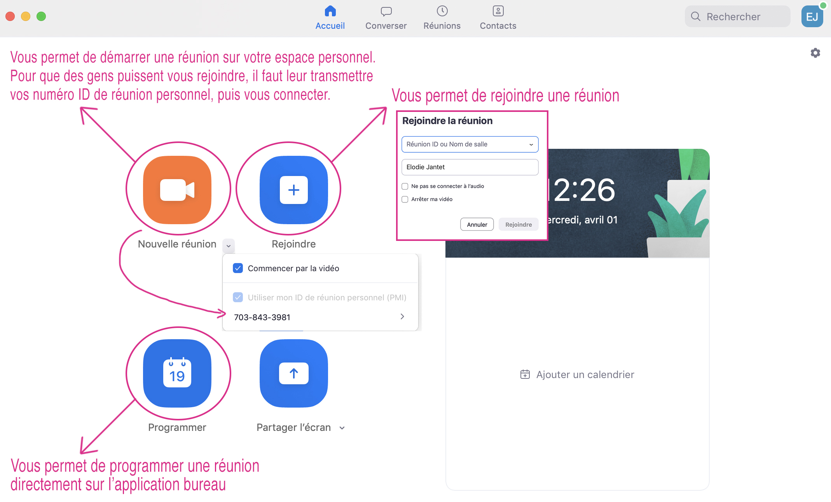
Task: Click the Converser chat bubble icon
Action: (x=386, y=11)
